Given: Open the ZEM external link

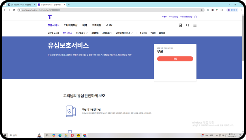Looking at the screenshot, I should pyautogui.click(x=162, y=33).
